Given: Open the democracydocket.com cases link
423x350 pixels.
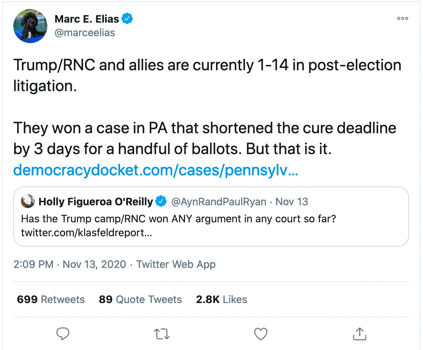Looking at the screenshot, I should click(155, 170).
